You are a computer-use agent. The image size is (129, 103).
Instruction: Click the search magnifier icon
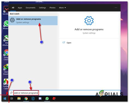click(x=11, y=93)
